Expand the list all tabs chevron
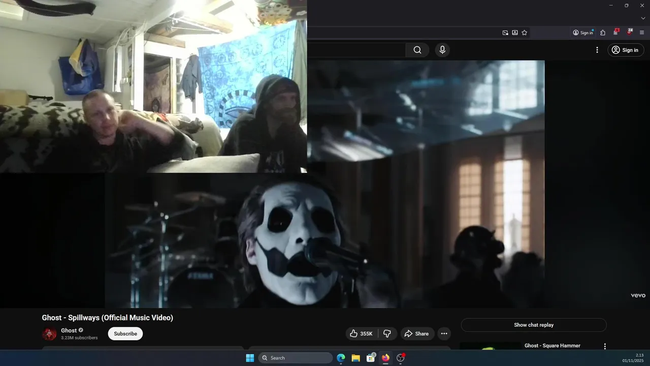This screenshot has width=650, height=366. click(x=643, y=18)
